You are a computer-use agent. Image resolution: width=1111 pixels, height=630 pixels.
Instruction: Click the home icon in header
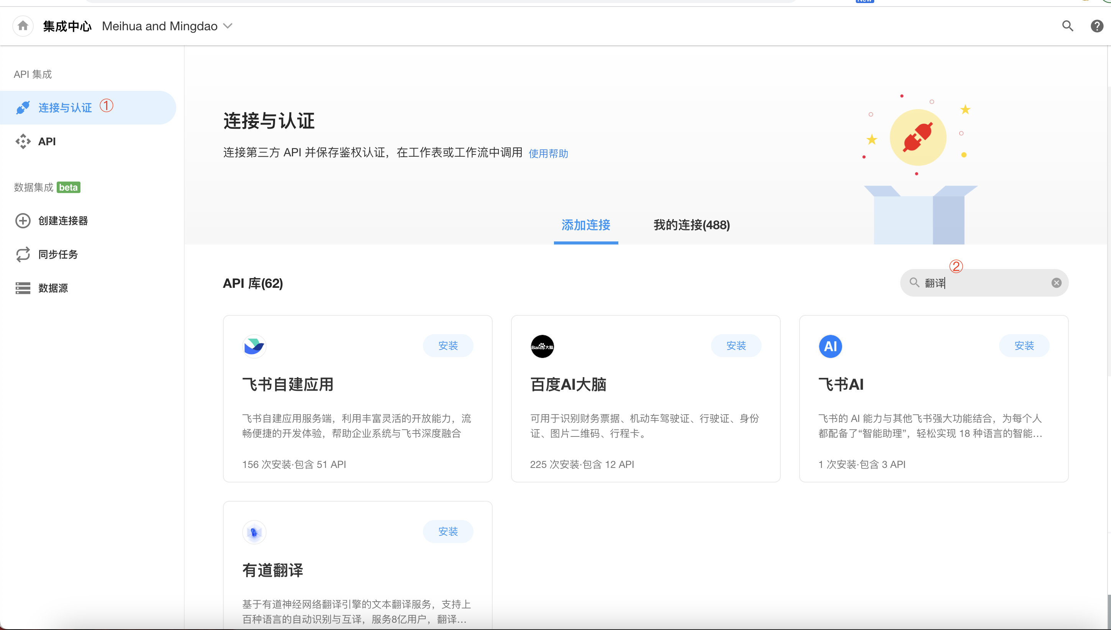23,26
